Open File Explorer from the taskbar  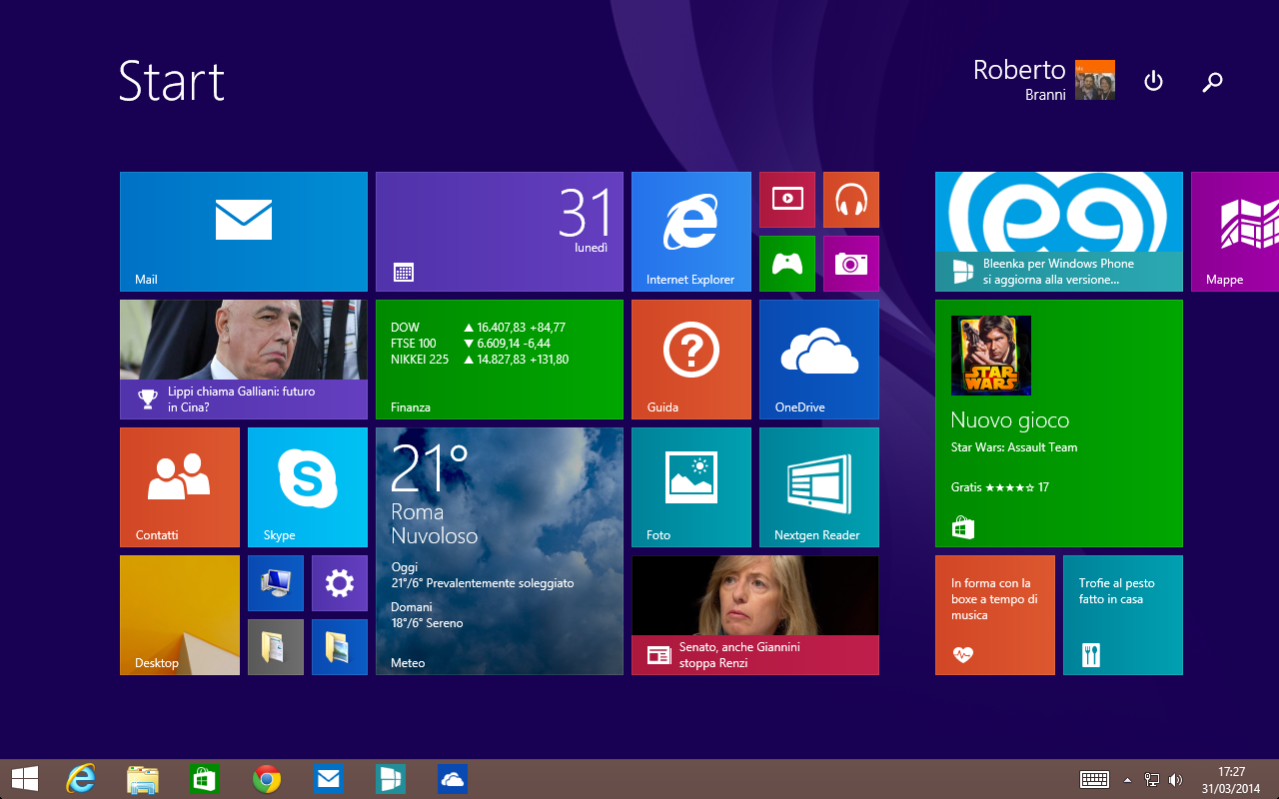pyautogui.click(x=143, y=779)
